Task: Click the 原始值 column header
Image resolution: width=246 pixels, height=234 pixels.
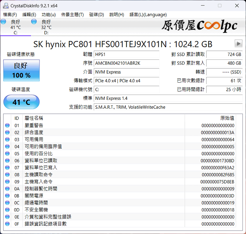Action: (x=210, y=118)
